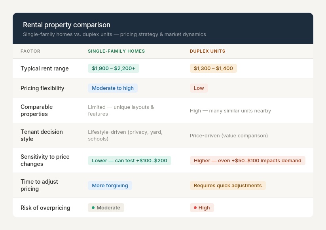
Task: Expand the 'Tenant decision style' row
Action: pos(42,135)
